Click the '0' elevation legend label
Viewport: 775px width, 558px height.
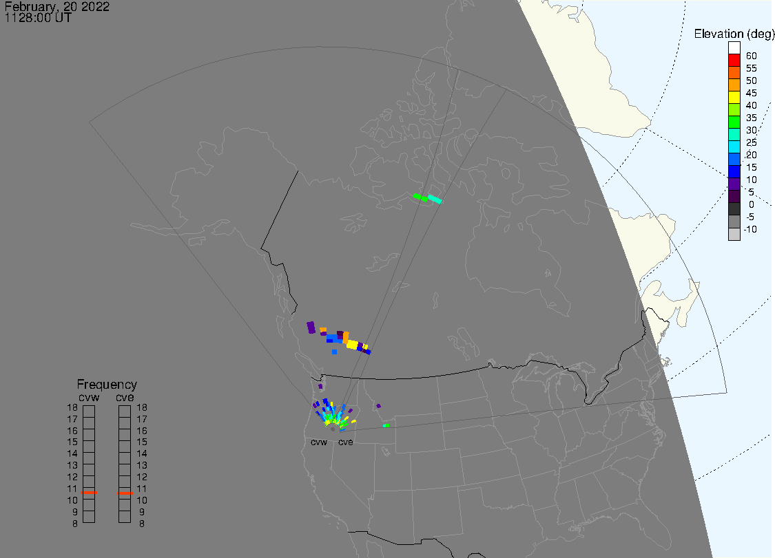coord(752,204)
